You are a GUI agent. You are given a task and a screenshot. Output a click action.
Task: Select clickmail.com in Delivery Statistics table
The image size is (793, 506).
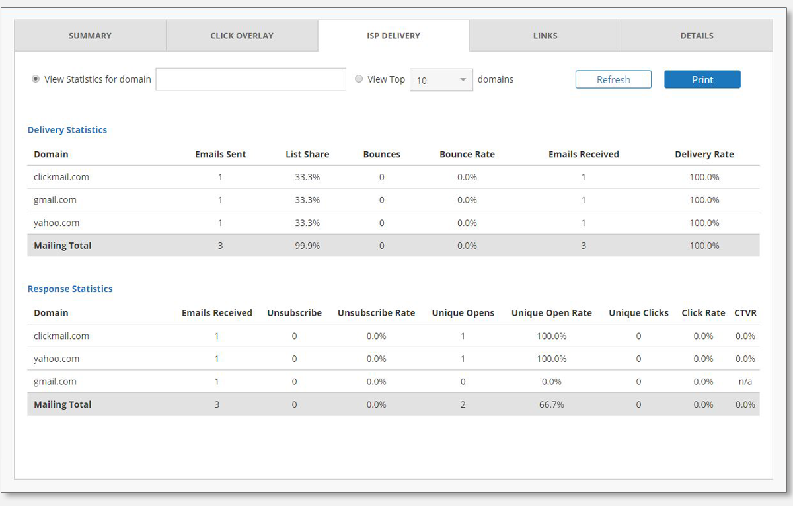coord(61,177)
